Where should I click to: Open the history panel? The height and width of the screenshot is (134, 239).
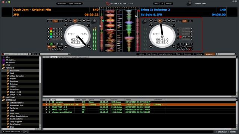(x=199, y=54)
